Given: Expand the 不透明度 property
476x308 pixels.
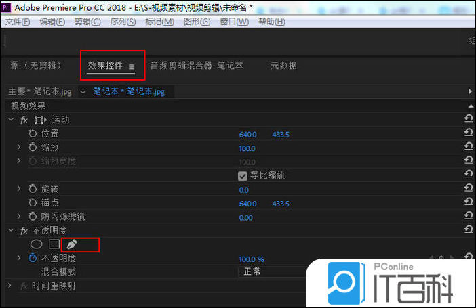Looking at the screenshot, I should (19, 258).
